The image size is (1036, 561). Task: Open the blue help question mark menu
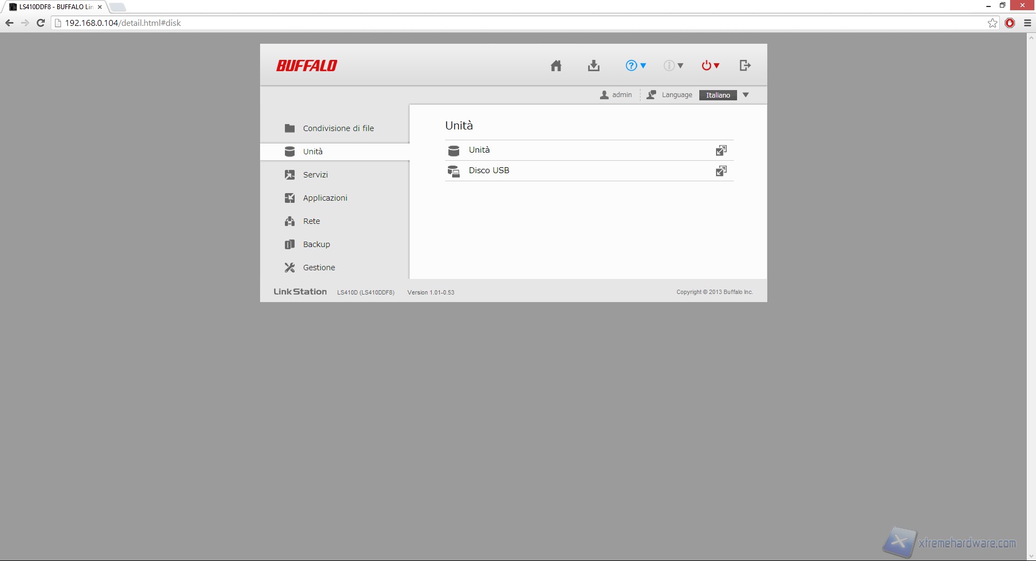(x=635, y=66)
